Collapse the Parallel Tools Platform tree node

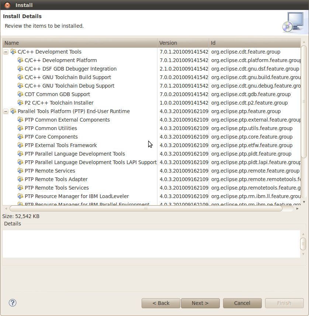6,112
